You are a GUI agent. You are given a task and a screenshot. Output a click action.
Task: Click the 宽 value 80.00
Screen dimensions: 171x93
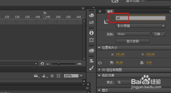119,63
